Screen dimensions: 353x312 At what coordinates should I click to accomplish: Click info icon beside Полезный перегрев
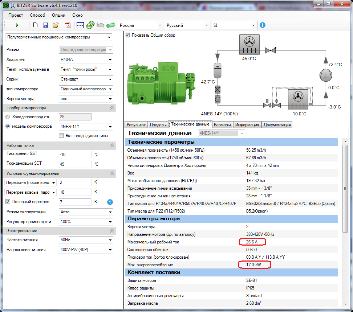coord(110,202)
